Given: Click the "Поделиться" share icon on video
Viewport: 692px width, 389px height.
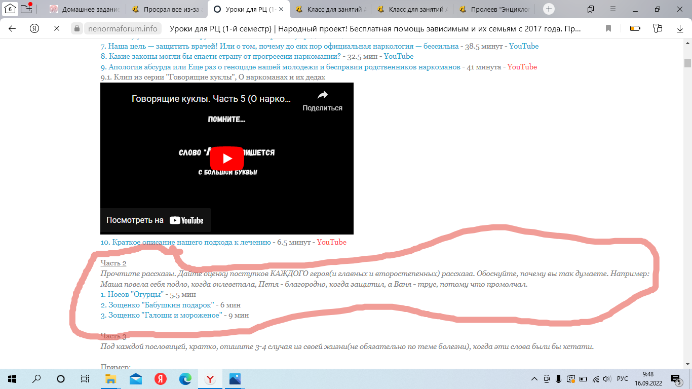Looking at the screenshot, I should (322, 101).
